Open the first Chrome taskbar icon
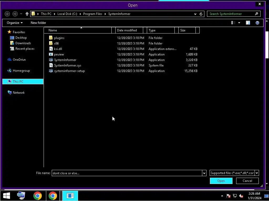Screen dimensions: 269x201 pos(38,196)
